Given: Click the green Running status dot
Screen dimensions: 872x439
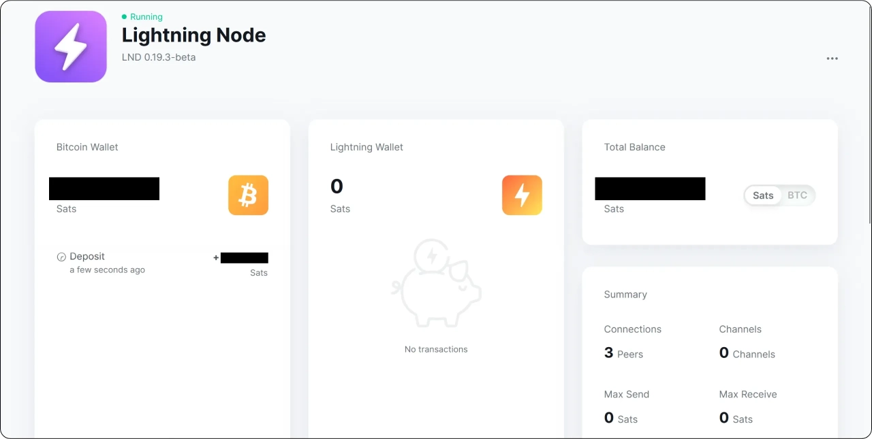Looking at the screenshot, I should click(x=124, y=17).
